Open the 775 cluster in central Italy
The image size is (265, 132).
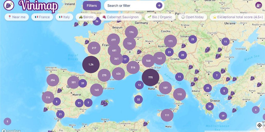point(150,77)
